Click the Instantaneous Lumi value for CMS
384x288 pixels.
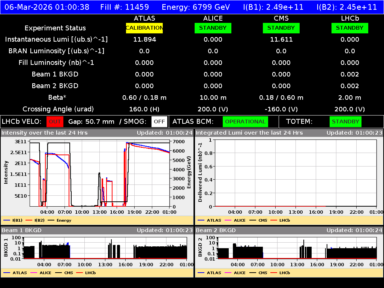coord(281,39)
